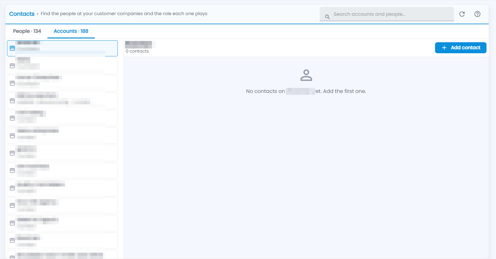
Task: Click the magnifier icon in the search box
Action: 327,17
